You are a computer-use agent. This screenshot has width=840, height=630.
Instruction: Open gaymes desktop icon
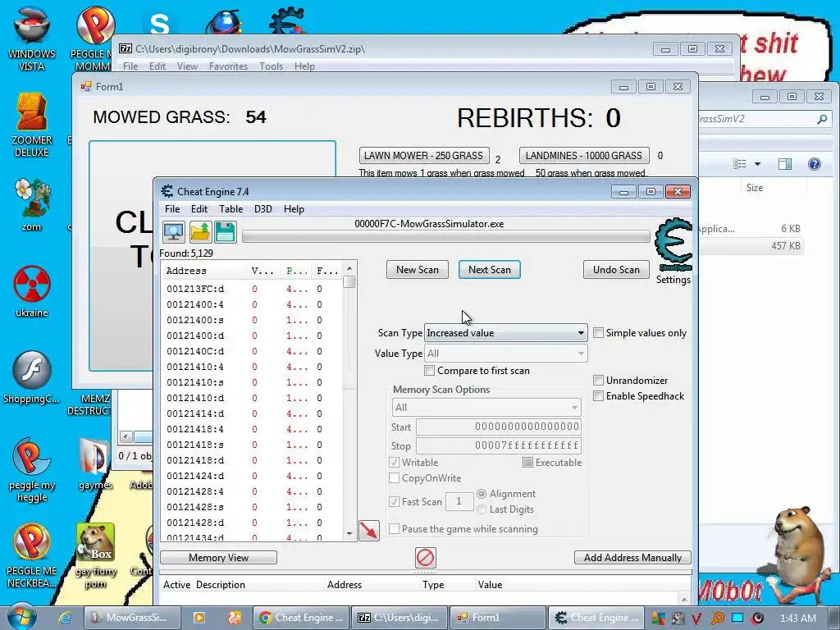pyautogui.click(x=95, y=464)
